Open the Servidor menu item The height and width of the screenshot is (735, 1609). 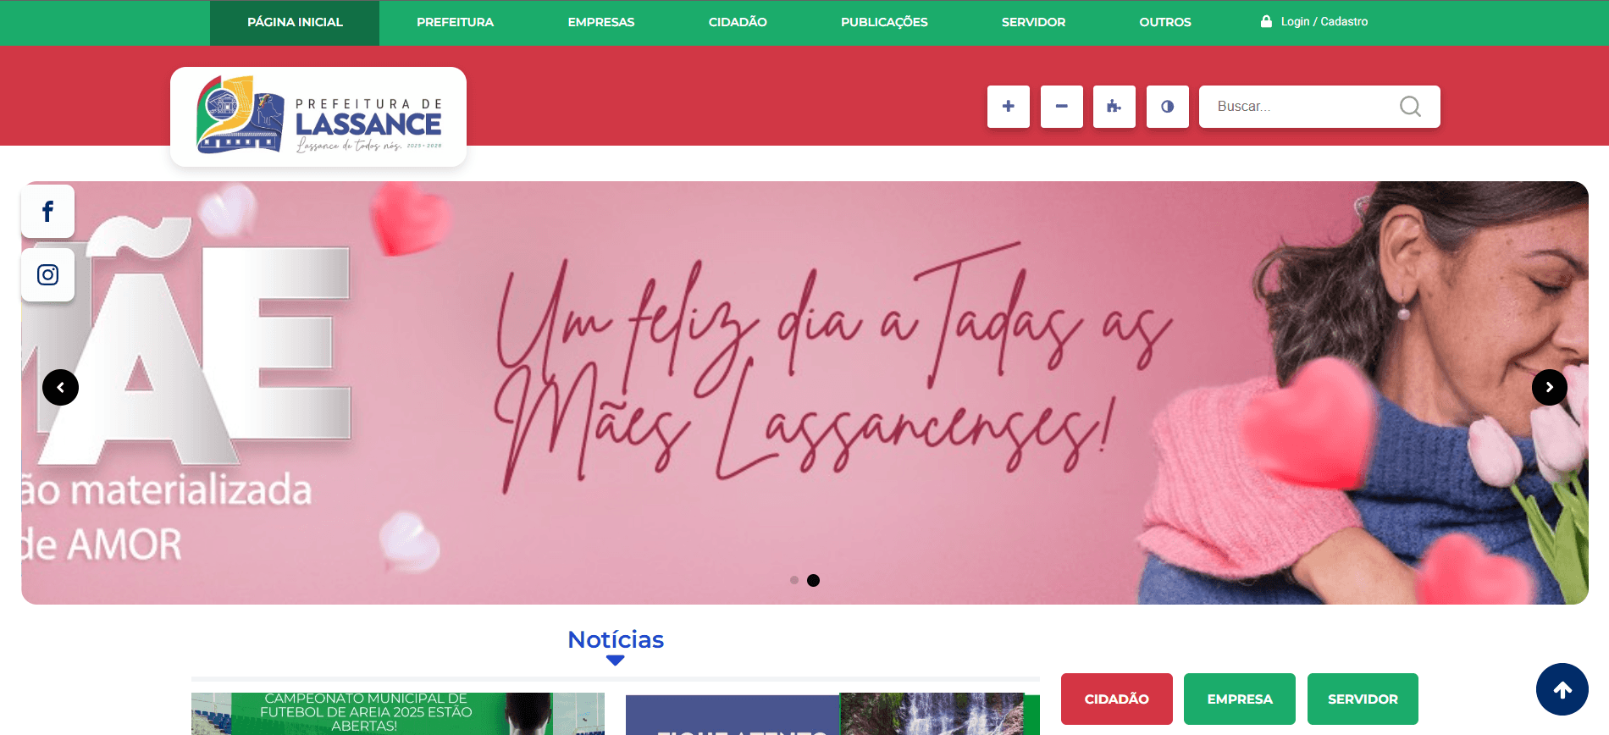coord(1033,22)
